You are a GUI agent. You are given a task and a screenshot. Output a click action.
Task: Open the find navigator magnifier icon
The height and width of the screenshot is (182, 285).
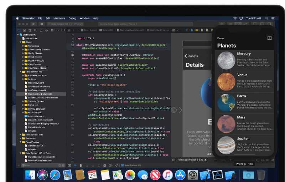(35, 30)
